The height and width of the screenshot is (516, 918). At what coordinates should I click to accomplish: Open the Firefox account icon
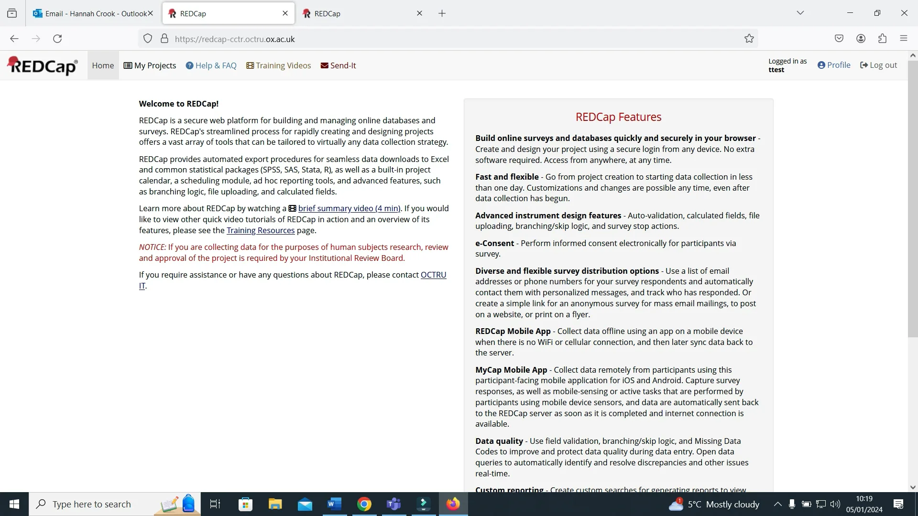861,38
